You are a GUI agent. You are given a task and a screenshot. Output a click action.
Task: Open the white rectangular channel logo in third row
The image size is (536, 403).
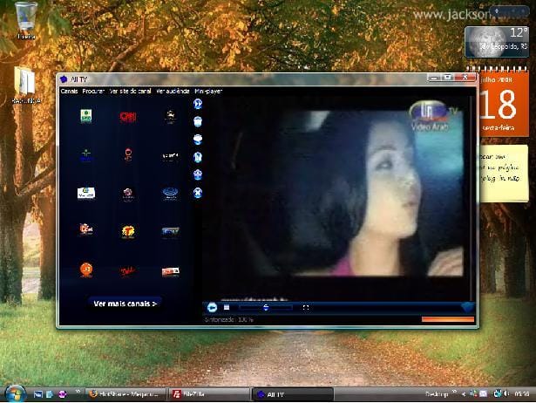[x=86, y=193]
